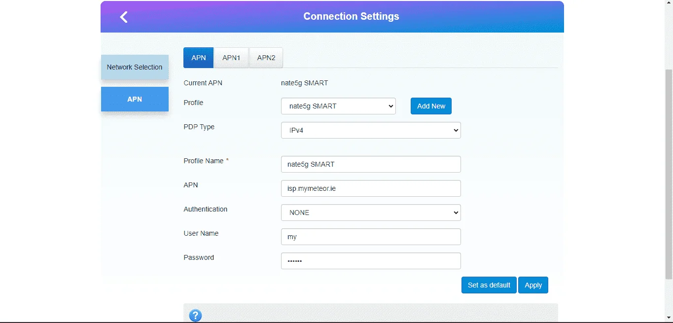
Task: Click the Current APN value nate5g SMART
Action: (304, 83)
